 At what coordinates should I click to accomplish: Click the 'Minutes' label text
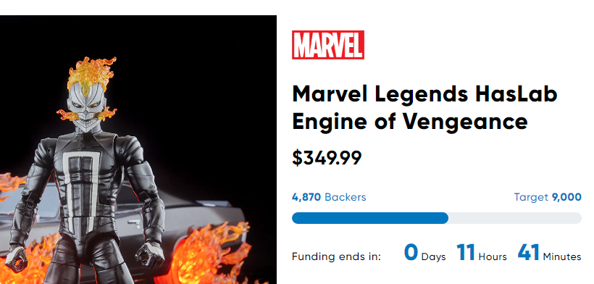coord(562,256)
